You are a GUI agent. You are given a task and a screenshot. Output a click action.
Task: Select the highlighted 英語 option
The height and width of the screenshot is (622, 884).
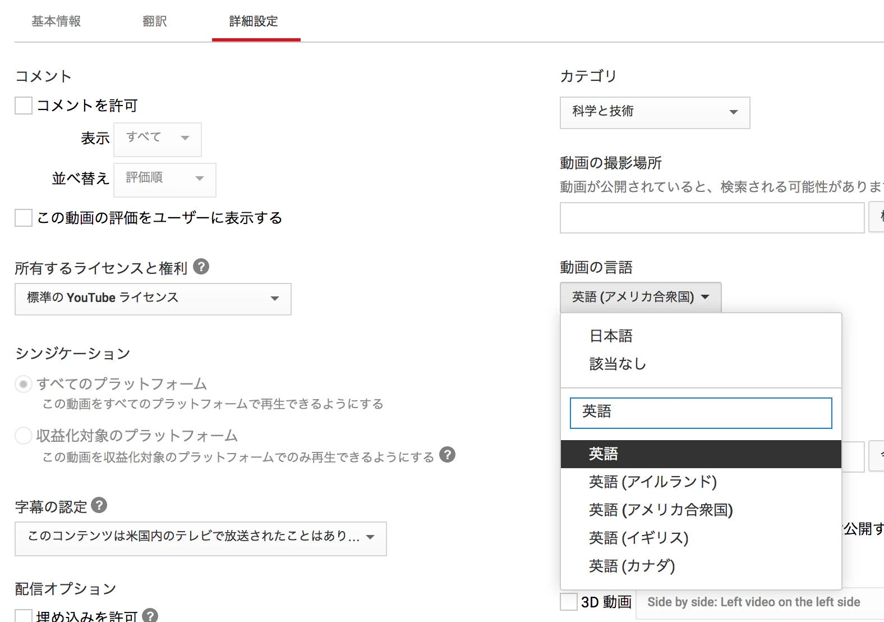(701, 454)
